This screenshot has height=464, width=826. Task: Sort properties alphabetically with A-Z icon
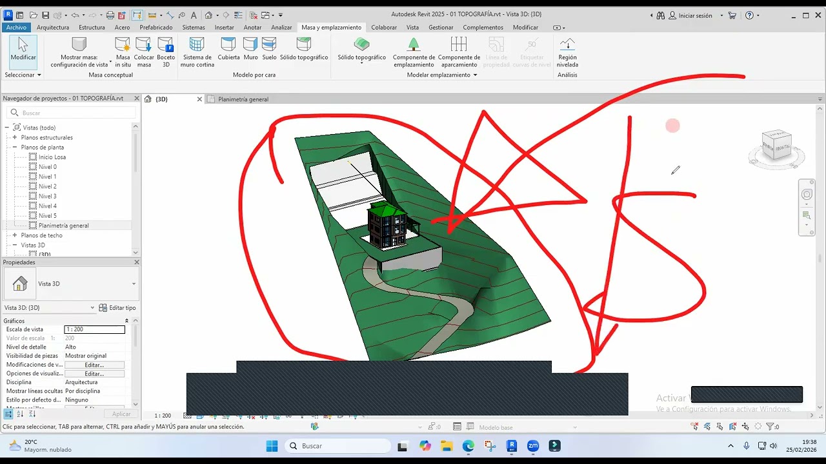point(19,414)
